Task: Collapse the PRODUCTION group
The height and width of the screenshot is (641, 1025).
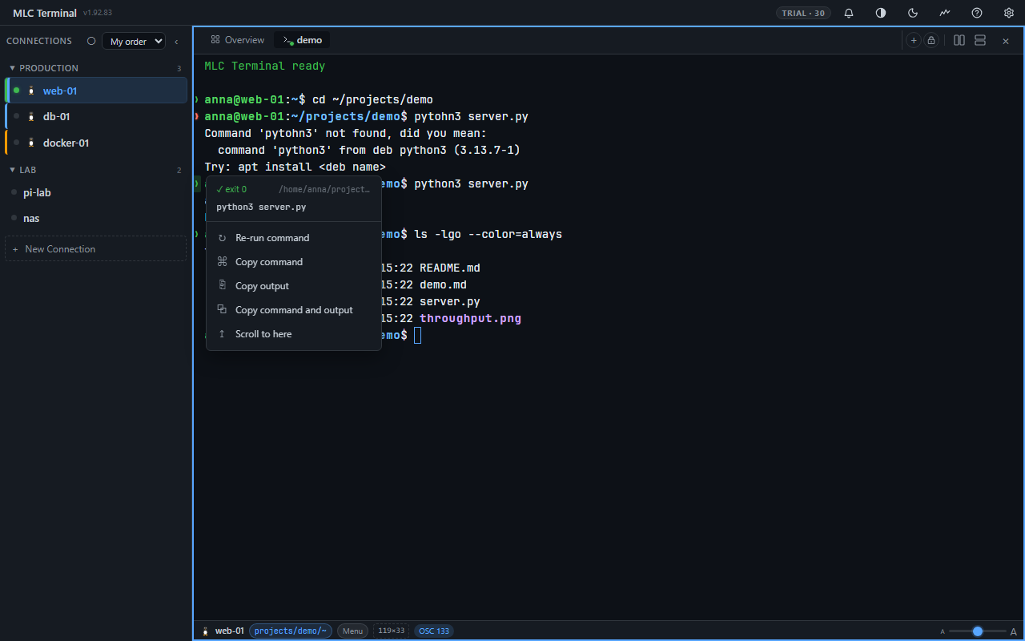Action: pyautogui.click(x=95, y=68)
